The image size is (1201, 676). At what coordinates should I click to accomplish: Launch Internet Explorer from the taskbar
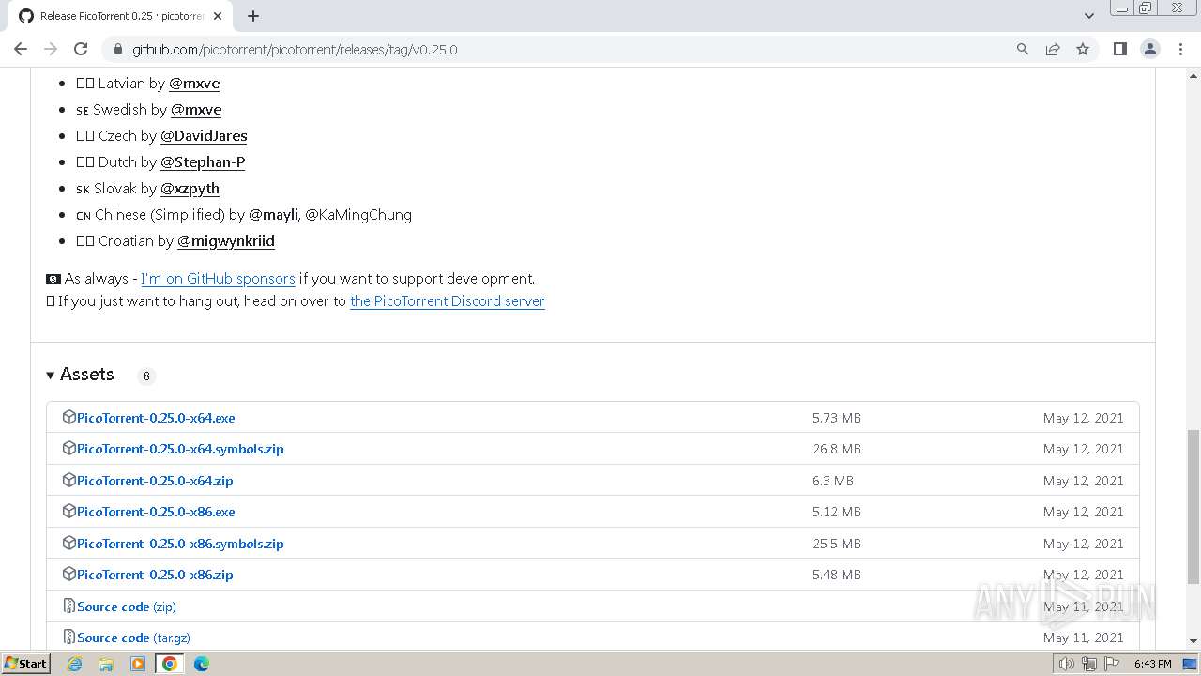tap(75, 664)
